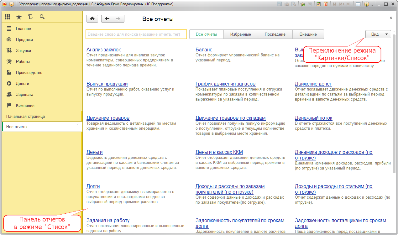This screenshot has height=235, width=398.
Task: Focus the report search input field
Action: tap(136, 34)
